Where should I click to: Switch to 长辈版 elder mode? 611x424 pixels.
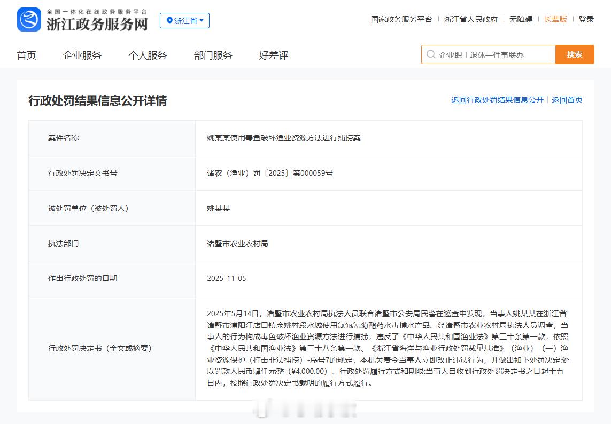point(556,19)
